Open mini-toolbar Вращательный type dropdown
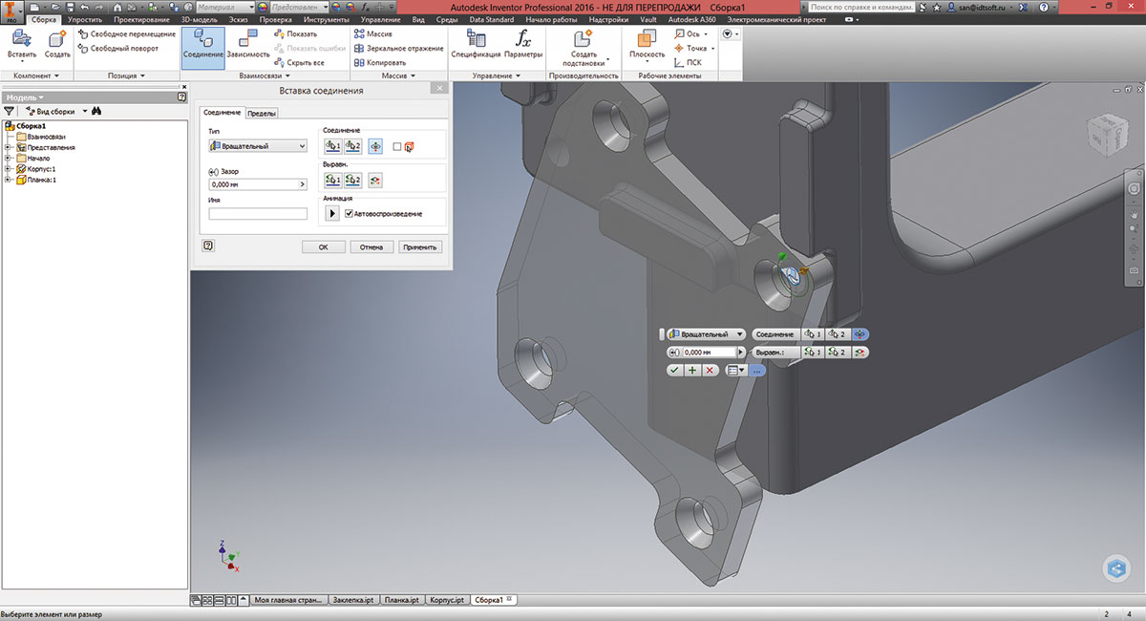The image size is (1146, 621). 707,334
